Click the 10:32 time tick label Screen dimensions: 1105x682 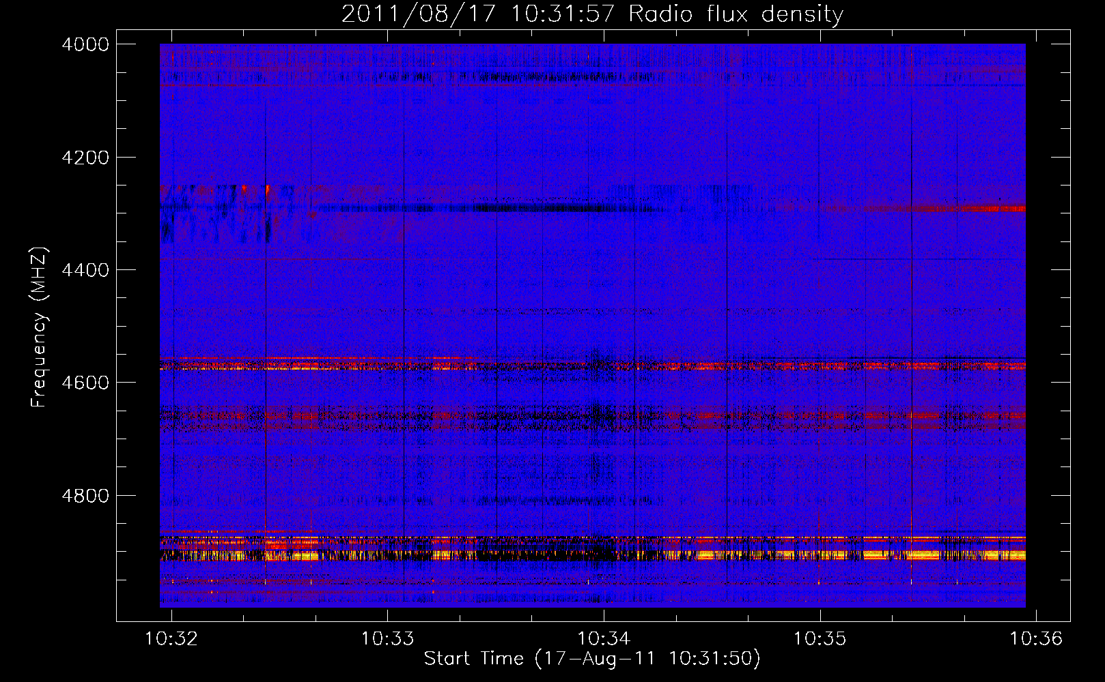(171, 638)
